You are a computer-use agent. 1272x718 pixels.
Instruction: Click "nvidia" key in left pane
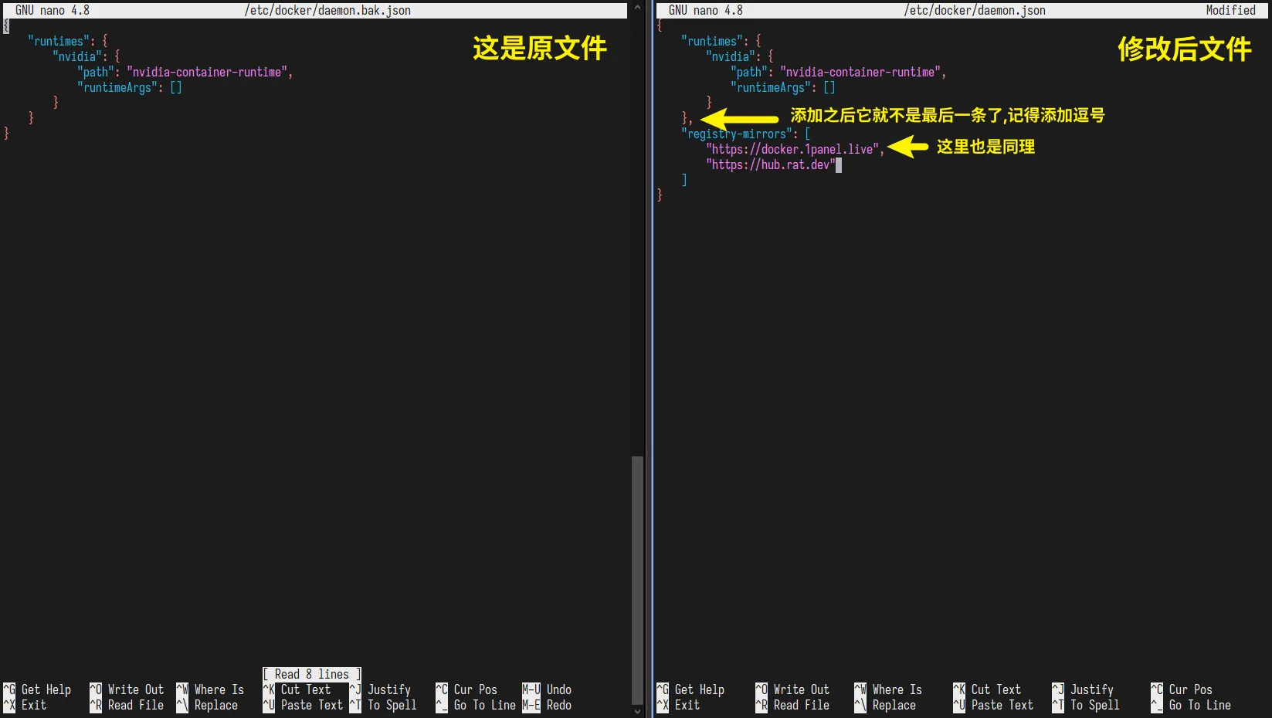click(77, 56)
